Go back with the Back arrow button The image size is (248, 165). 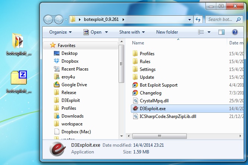[x=48, y=19]
